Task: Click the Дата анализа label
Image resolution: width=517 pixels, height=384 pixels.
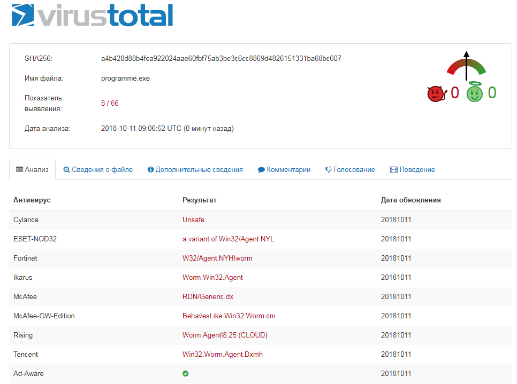Action: [x=47, y=128]
